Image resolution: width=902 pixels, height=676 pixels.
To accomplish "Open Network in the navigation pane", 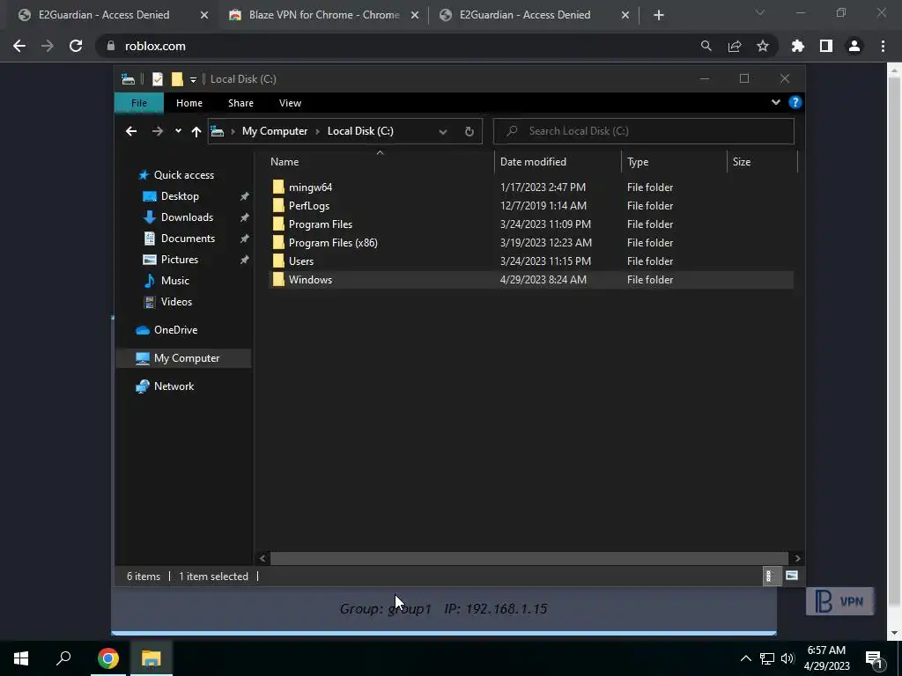I will coord(174,386).
